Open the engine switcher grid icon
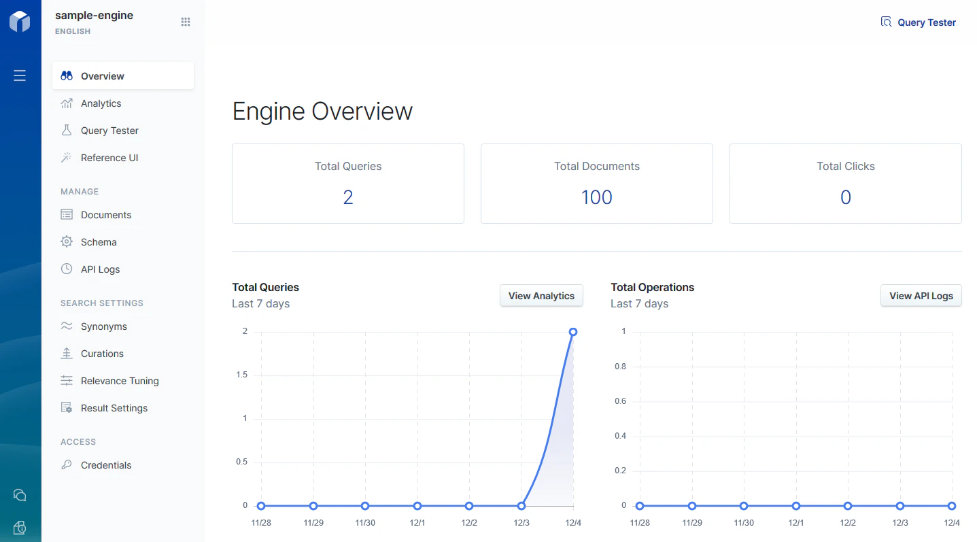Screen dimensions: 977x542 [x=186, y=22]
